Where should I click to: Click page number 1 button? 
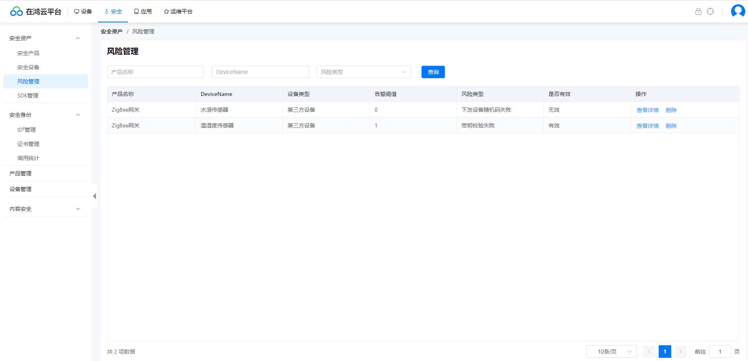[x=665, y=352]
